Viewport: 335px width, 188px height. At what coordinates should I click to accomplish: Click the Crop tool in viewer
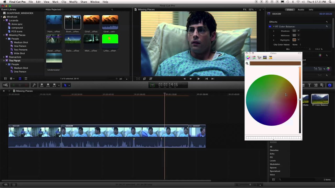coord(144,79)
